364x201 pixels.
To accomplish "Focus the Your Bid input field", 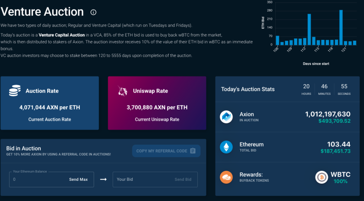I will tap(155, 179).
